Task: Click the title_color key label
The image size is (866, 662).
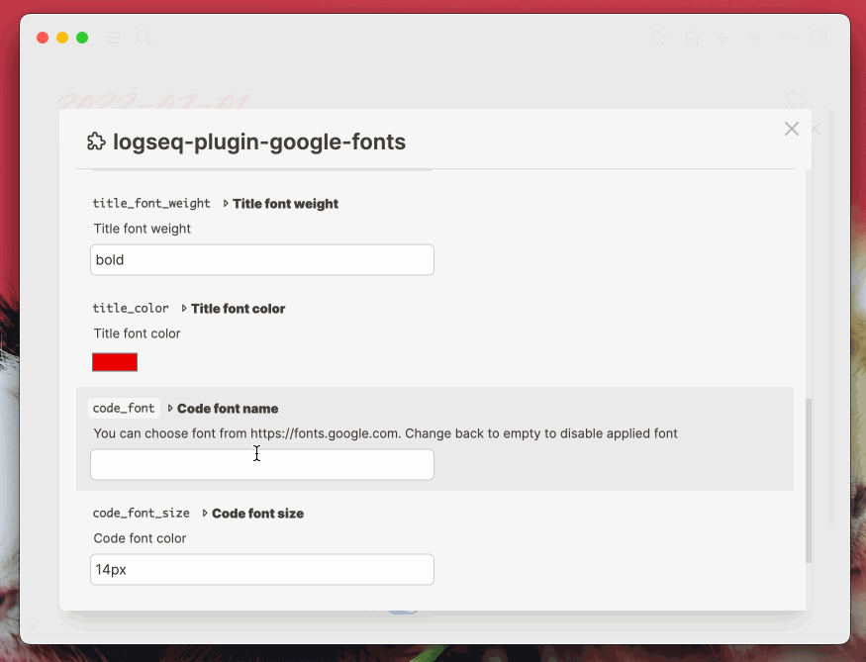Action: tap(131, 309)
